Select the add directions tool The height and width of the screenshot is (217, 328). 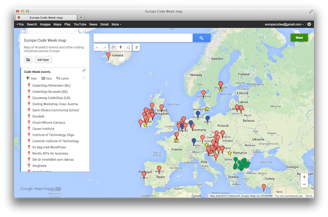(x=136, y=48)
